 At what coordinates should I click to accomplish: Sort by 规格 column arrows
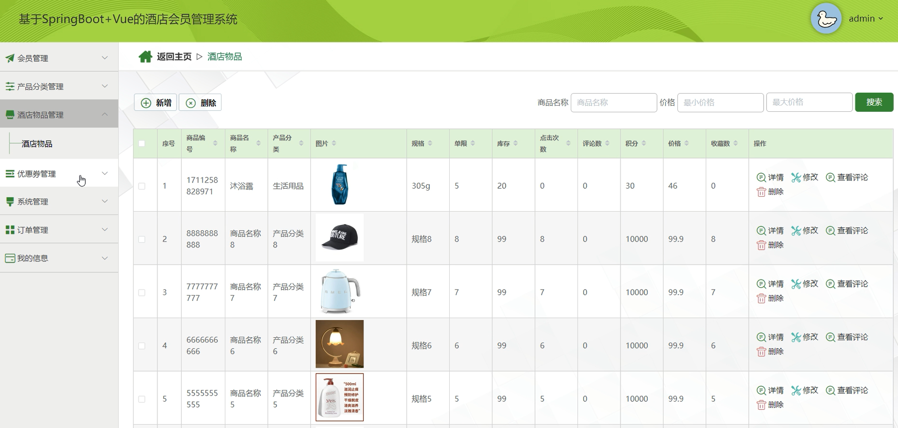[430, 143]
